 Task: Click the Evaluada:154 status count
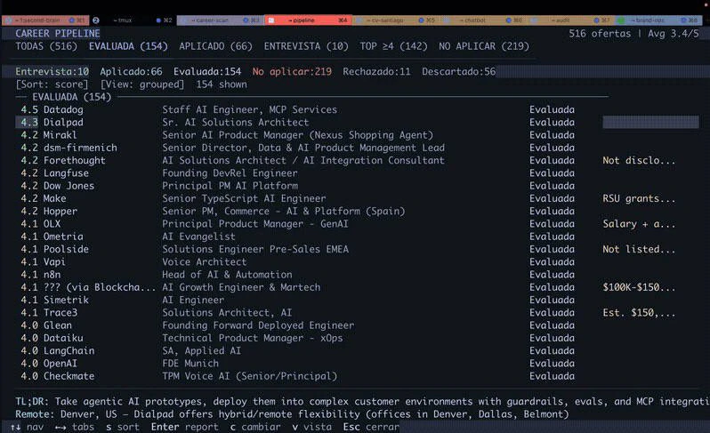[x=207, y=71]
